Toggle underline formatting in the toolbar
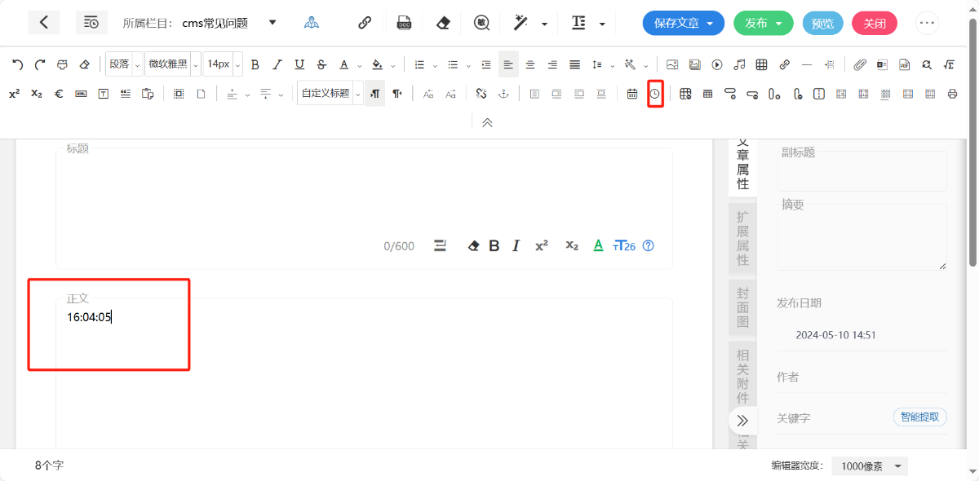Image resolution: width=979 pixels, height=481 pixels. pos(299,64)
